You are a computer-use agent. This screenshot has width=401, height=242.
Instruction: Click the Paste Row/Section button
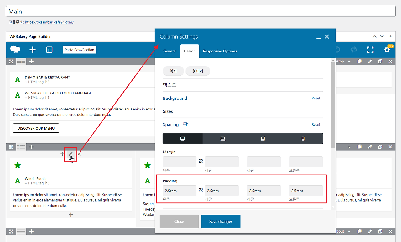click(x=80, y=50)
